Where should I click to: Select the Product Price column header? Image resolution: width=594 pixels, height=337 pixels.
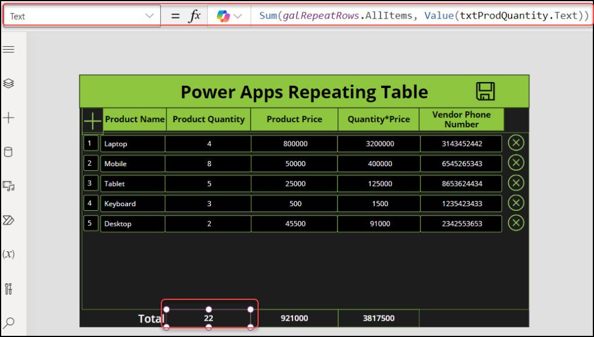point(294,119)
